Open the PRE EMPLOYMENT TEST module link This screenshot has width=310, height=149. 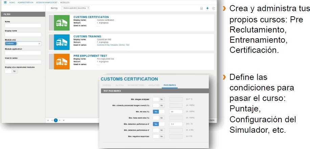(90, 56)
